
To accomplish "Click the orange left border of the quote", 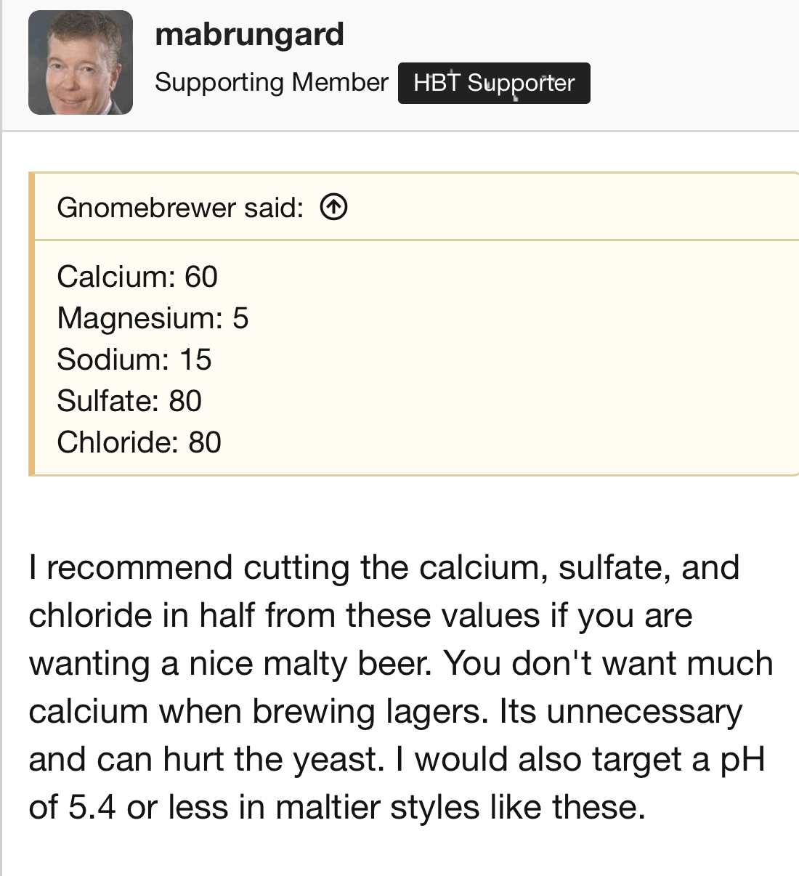I will pos(31,324).
